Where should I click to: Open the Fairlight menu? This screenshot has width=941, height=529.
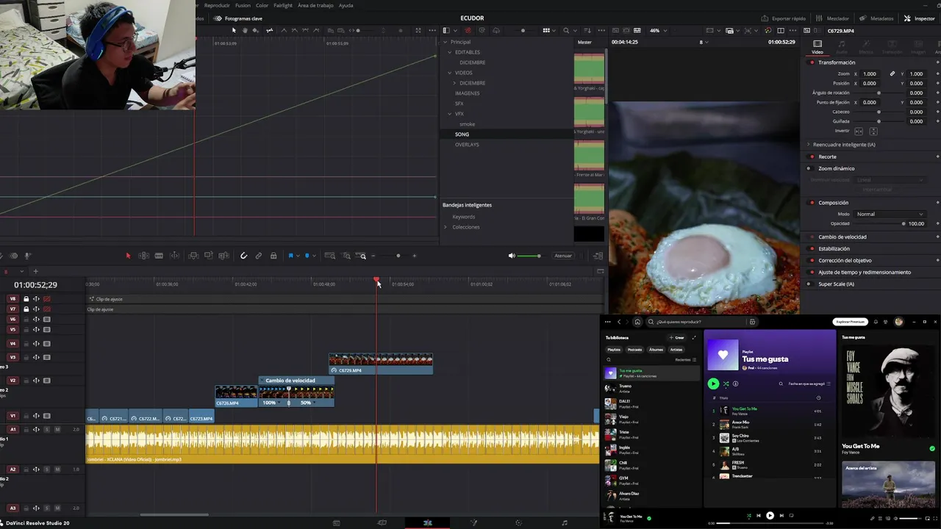tap(283, 5)
